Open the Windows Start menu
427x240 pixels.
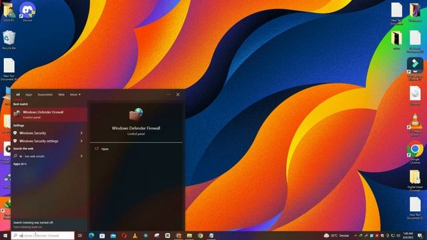5,235
